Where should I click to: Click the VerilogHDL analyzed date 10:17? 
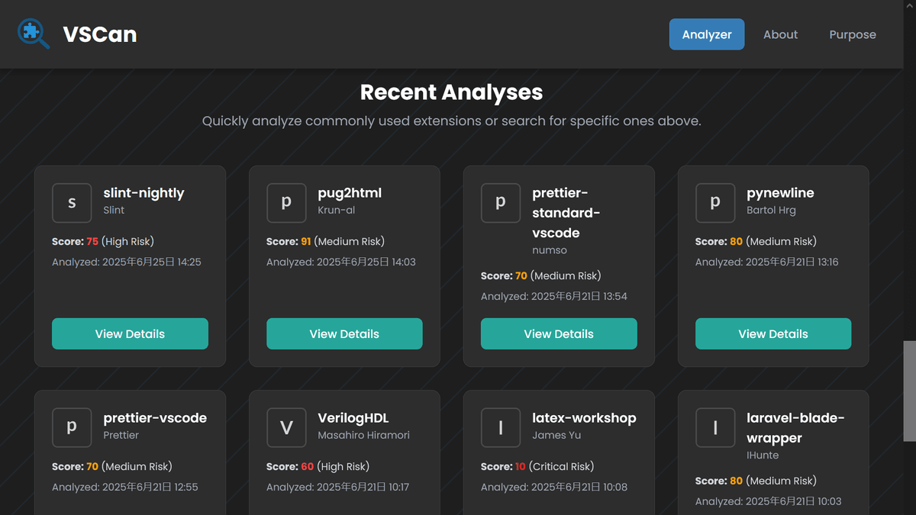tap(338, 487)
